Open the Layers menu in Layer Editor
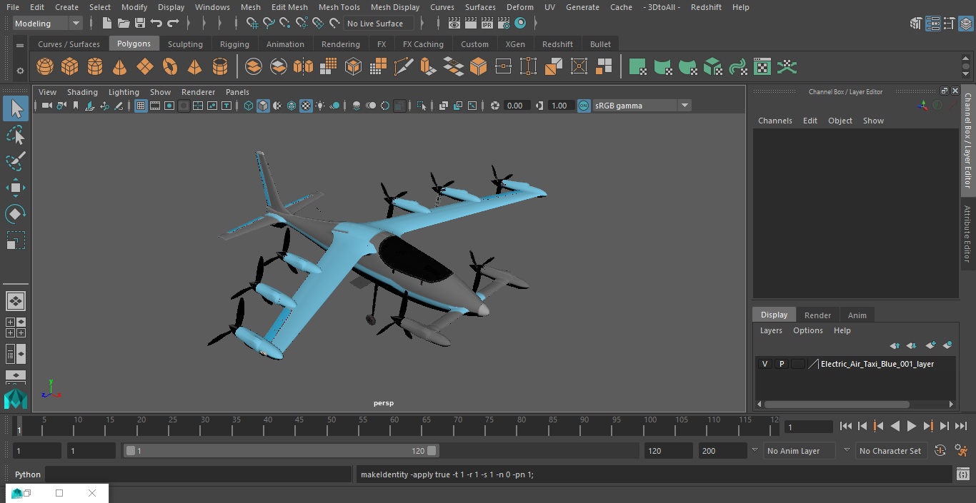The width and height of the screenshot is (976, 503). click(771, 330)
